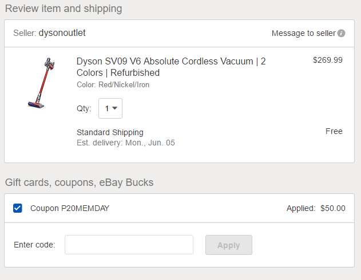The image size is (361, 280).
Task: Select the Standard Shipping text
Action: pyautogui.click(x=110, y=132)
